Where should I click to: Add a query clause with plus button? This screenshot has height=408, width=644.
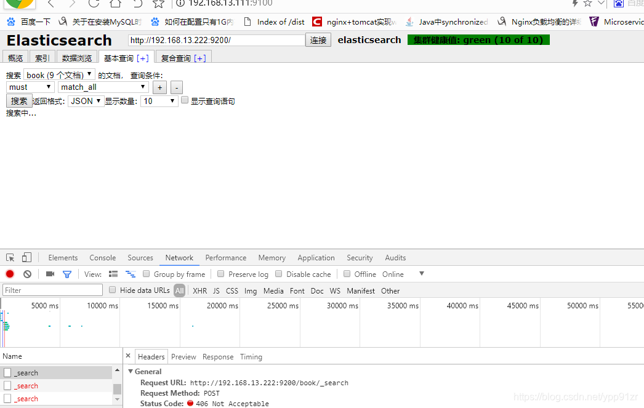(159, 87)
